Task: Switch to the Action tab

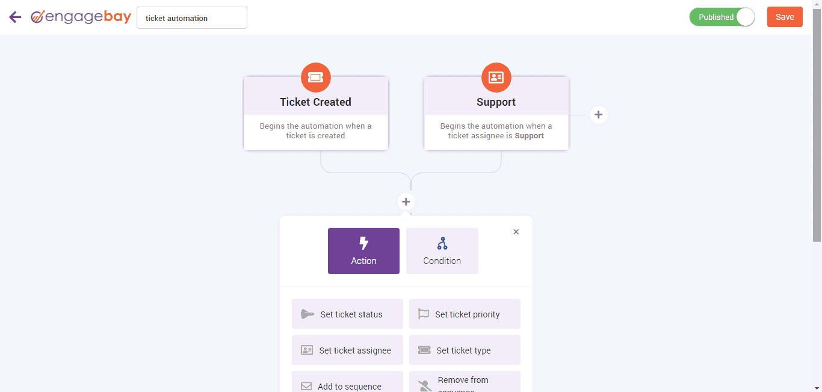Action: (x=363, y=251)
